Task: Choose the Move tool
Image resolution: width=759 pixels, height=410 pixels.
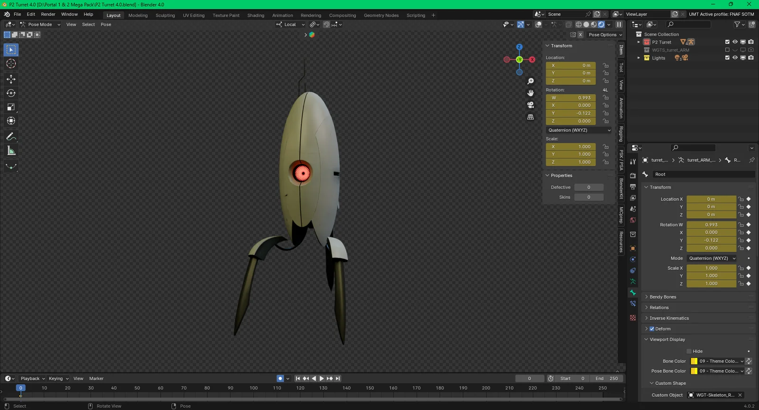Action: pos(11,79)
